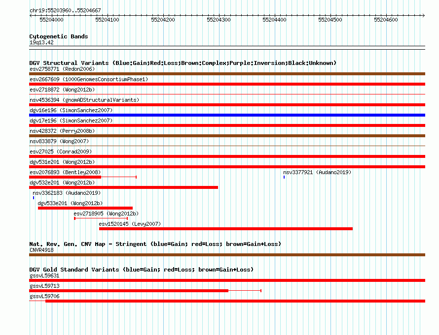
Task: Select the dgv17e196 (SimonSanchez2007) label
Action: click(x=71, y=121)
